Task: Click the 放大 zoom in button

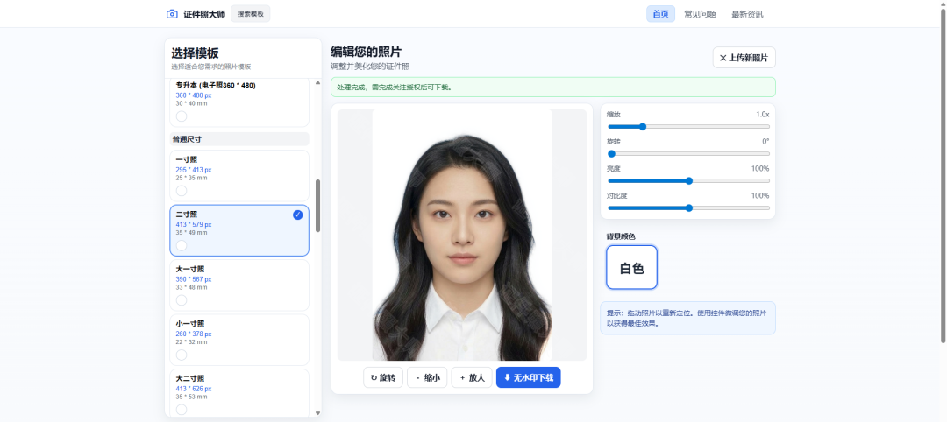Action: (472, 378)
